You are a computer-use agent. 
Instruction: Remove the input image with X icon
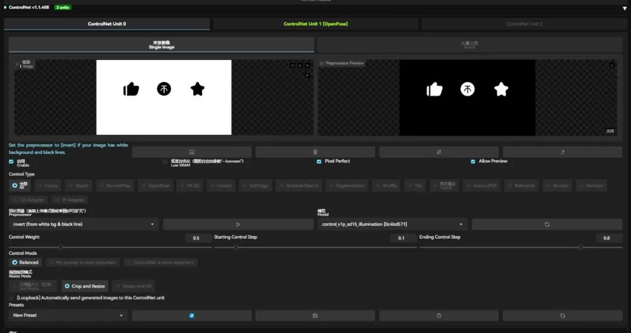tap(307, 65)
